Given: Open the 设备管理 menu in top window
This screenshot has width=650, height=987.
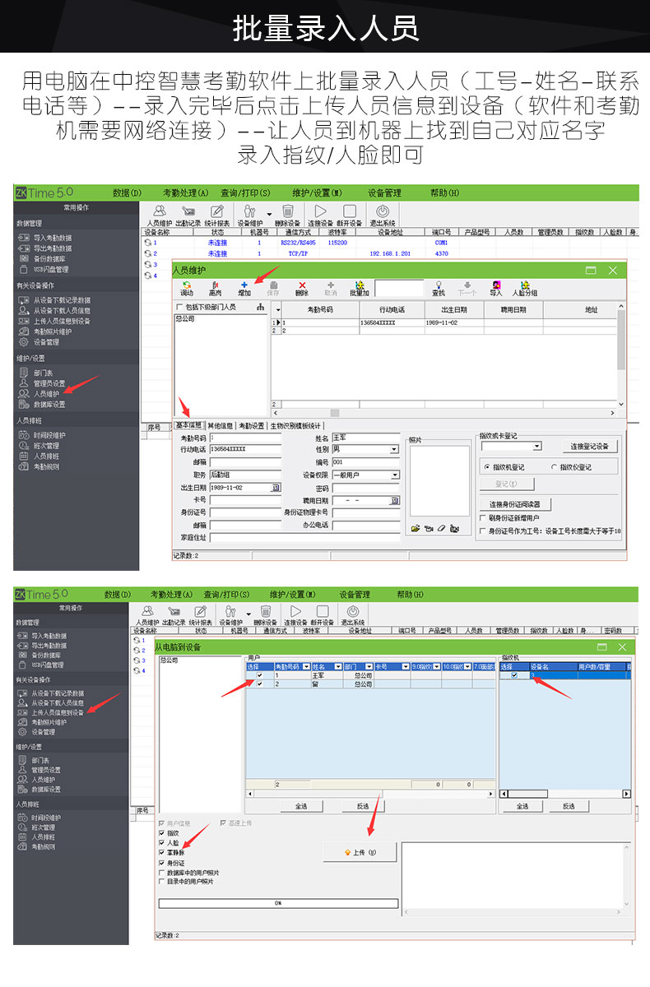Looking at the screenshot, I should coord(384,192).
